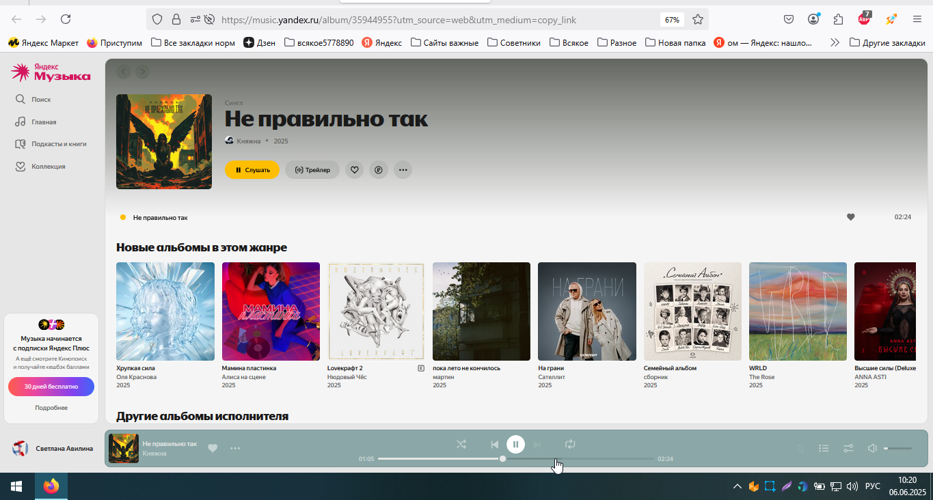Click the playback progress slider
The height and width of the screenshot is (500, 933).
pyautogui.click(x=516, y=459)
